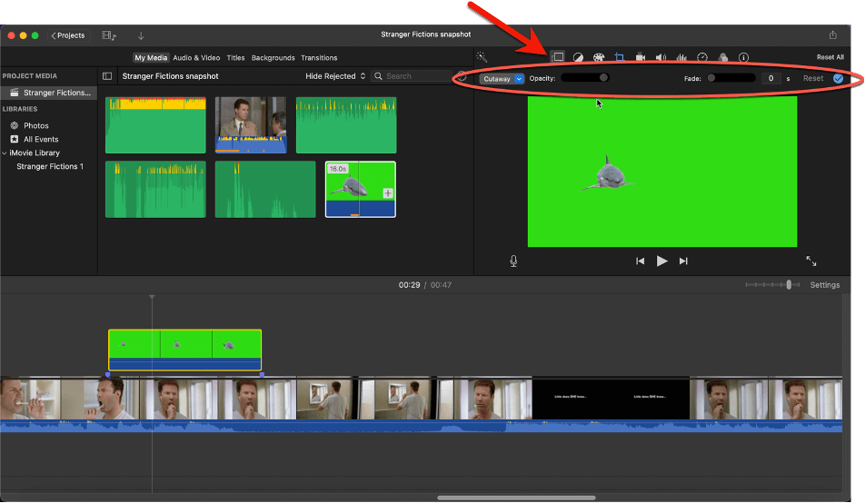Click the Reset overlay button
Image resolution: width=865 pixels, height=503 pixels.
pos(813,78)
